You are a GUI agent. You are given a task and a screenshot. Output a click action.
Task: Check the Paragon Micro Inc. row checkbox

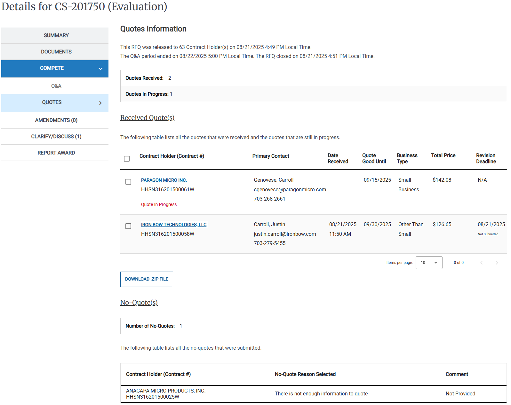[128, 182]
